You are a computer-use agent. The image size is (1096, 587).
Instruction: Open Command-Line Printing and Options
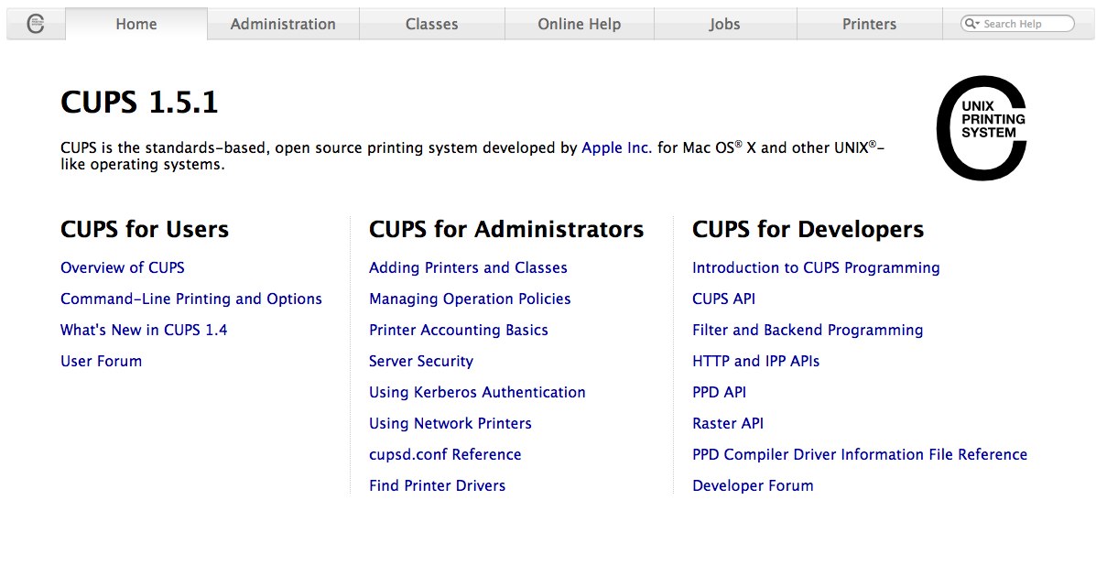[x=190, y=299]
